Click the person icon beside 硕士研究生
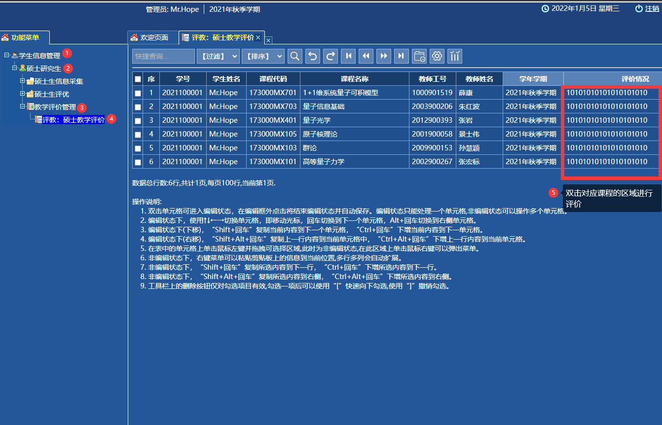Viewport: 662px width, 425px height. tap(22, 69)
